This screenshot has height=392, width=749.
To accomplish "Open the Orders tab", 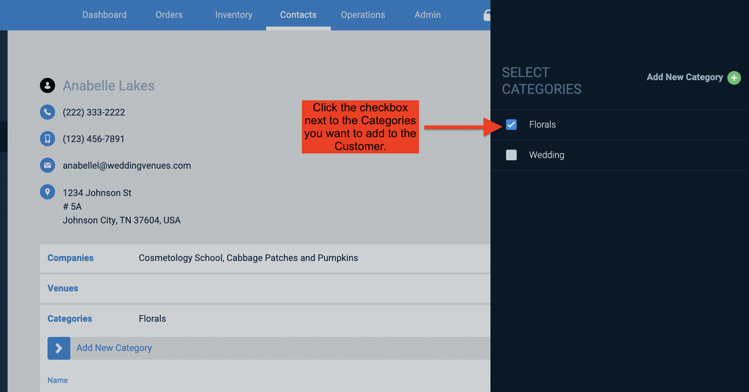I will pos(169,15).
